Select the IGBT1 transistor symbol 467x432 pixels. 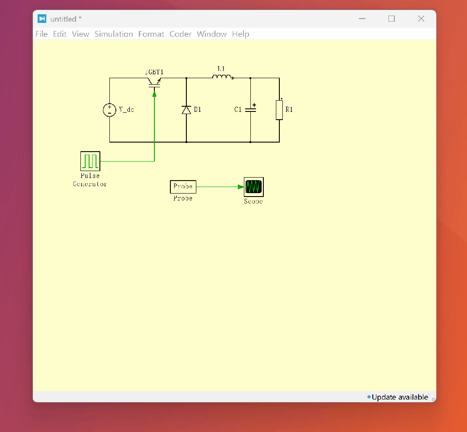154,83
